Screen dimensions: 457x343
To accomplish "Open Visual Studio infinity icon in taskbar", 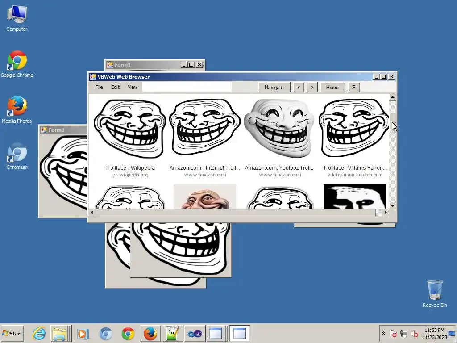I will pyautogui.click(x=195, y=333).
